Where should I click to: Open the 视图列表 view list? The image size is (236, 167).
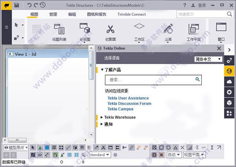[59, 32]
